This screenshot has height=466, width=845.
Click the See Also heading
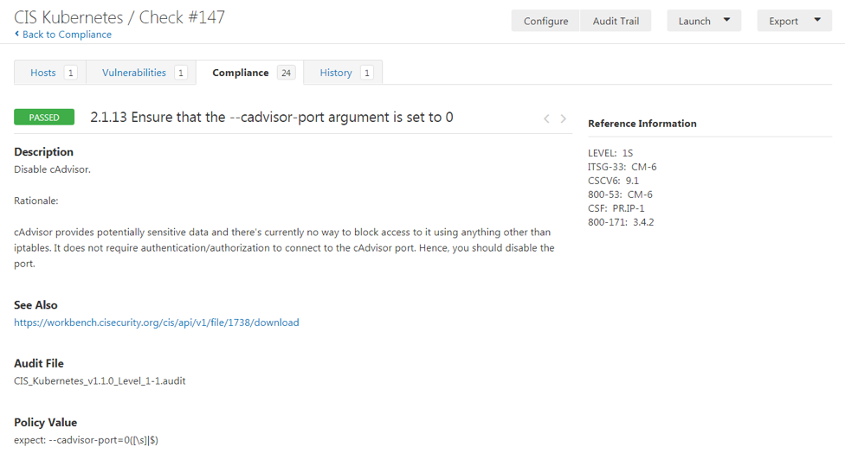coord(35,305)
